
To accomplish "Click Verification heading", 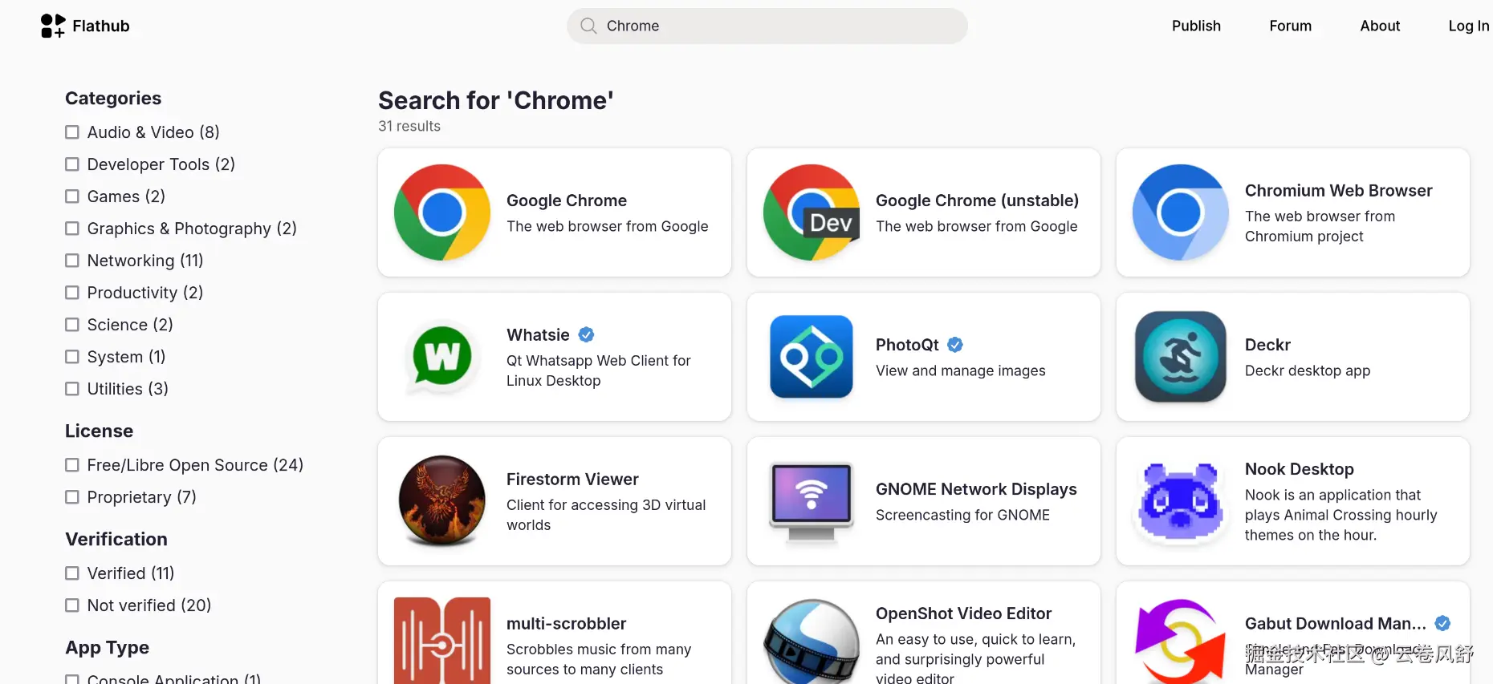I will pyautogui.click(x=116, y=539).
